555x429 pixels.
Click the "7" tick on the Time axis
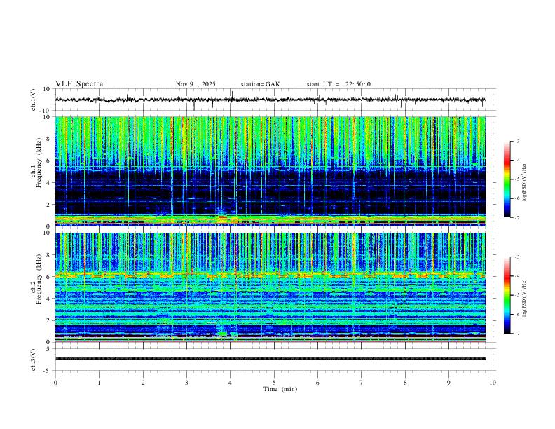pos(362,383)
